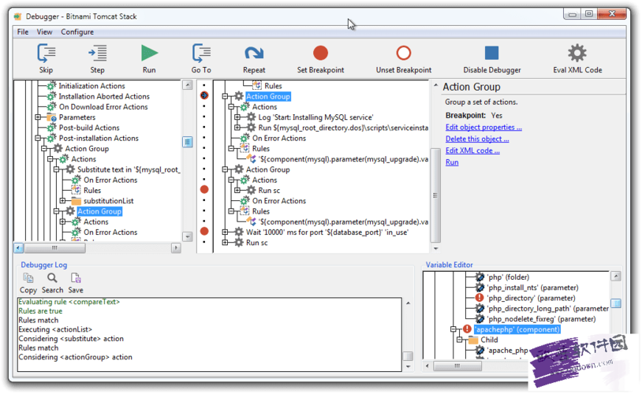Click gear icon of Log 'Start: Installing MySQL service'
This screenshot has width=642, height=394.
click(251, 117)
